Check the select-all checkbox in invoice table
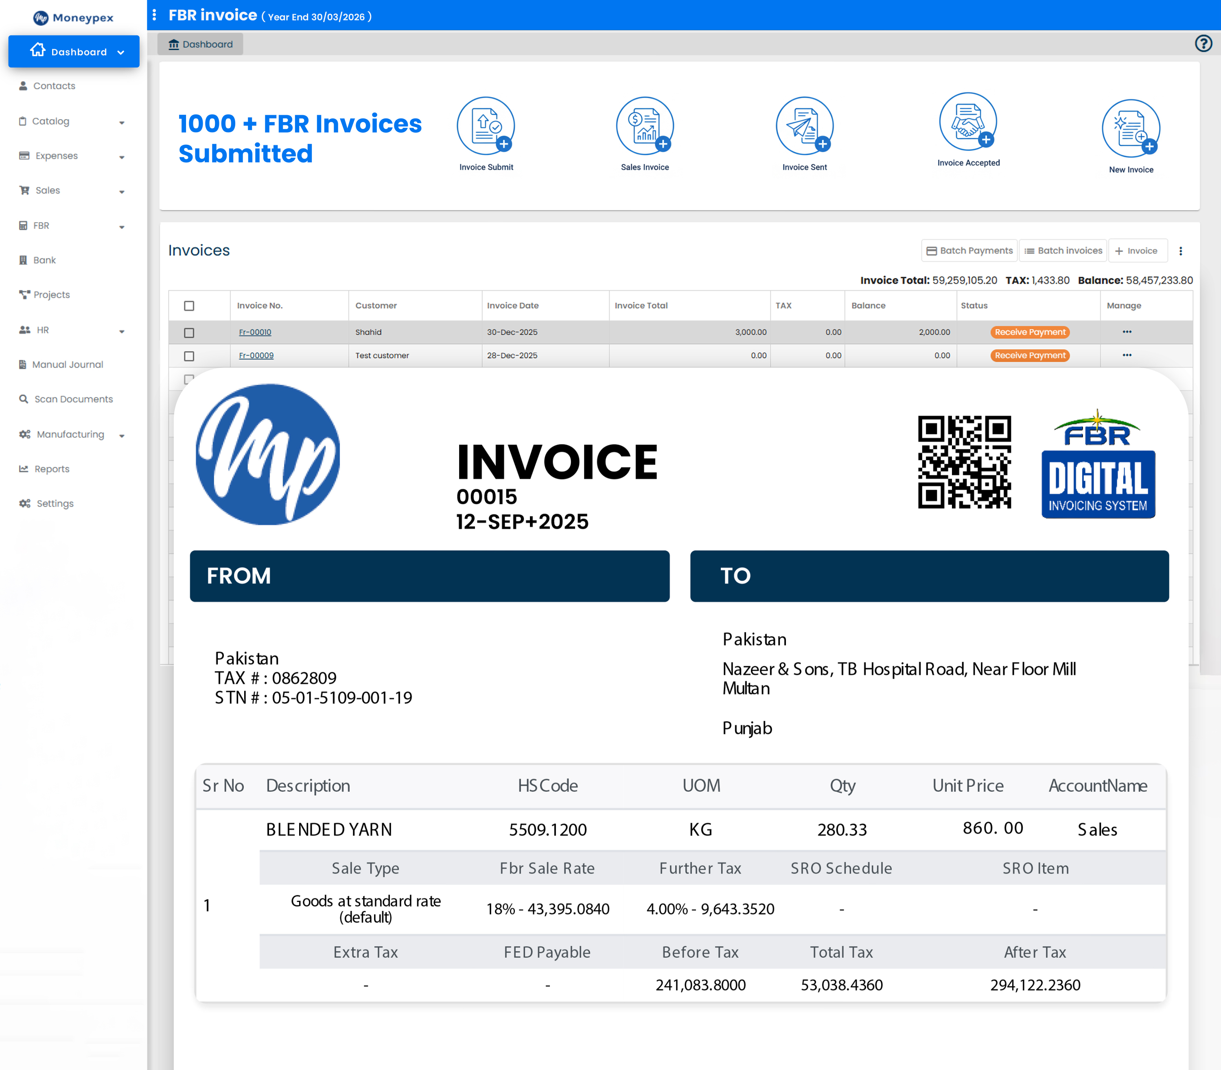1221x1070 pixels. point(190,306)
